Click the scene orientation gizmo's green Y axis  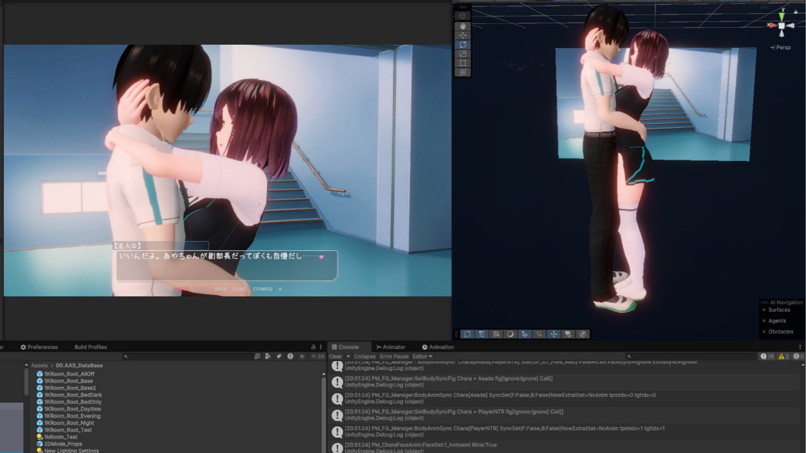(781, 15)
